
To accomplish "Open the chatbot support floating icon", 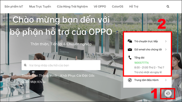I will [168, 93].
